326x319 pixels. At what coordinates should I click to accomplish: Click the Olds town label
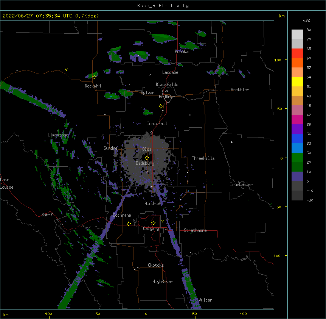(147, 149)
